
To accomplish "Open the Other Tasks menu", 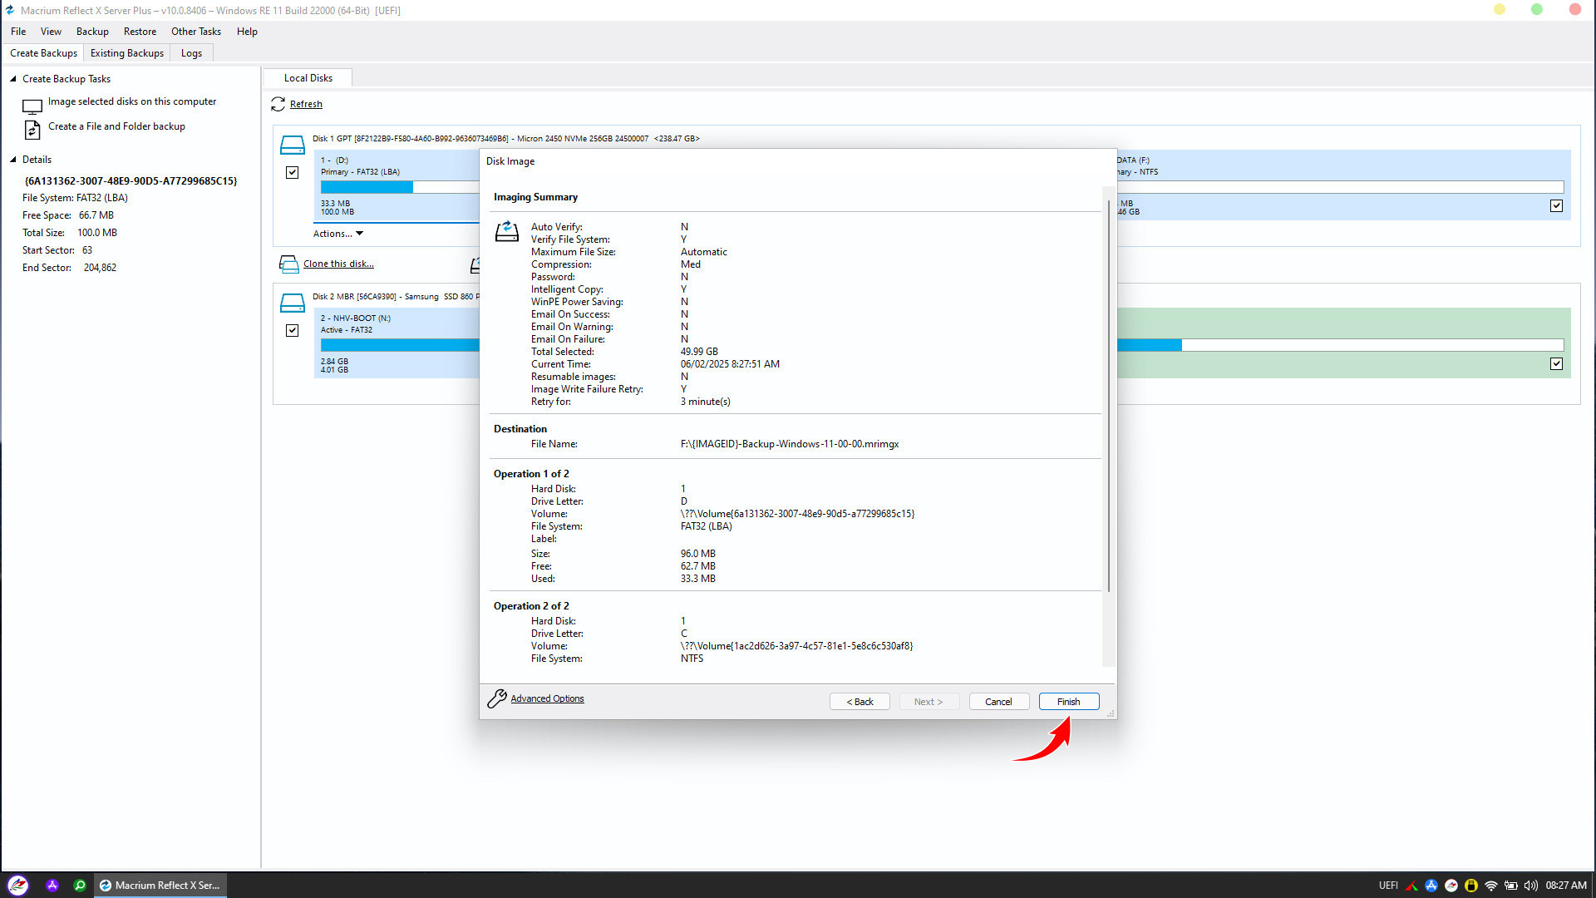I will [x=196, y=32].
